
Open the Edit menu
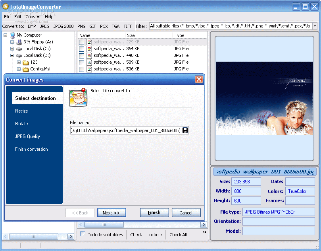pyautogui.click(x=18, y=17)
